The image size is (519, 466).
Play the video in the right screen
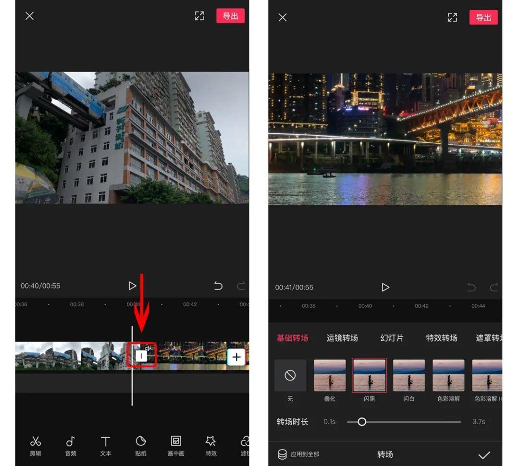click(385, 287)
